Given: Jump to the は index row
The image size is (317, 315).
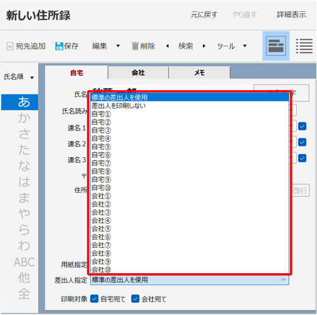Looking at the screenshot, I should click(20, 182).
